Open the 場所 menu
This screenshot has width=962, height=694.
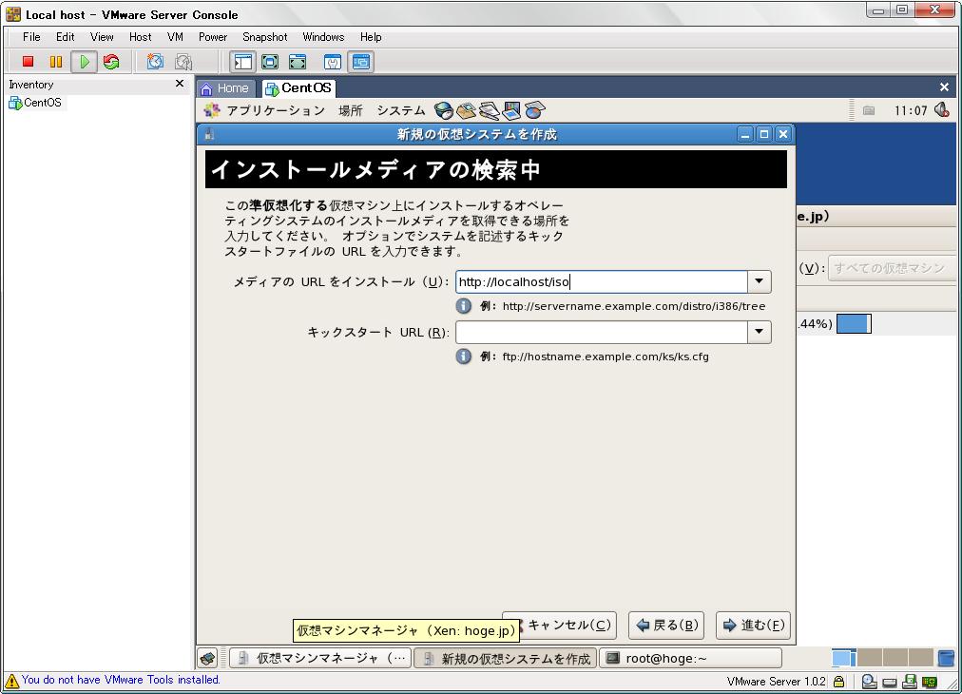click(351, 110)
